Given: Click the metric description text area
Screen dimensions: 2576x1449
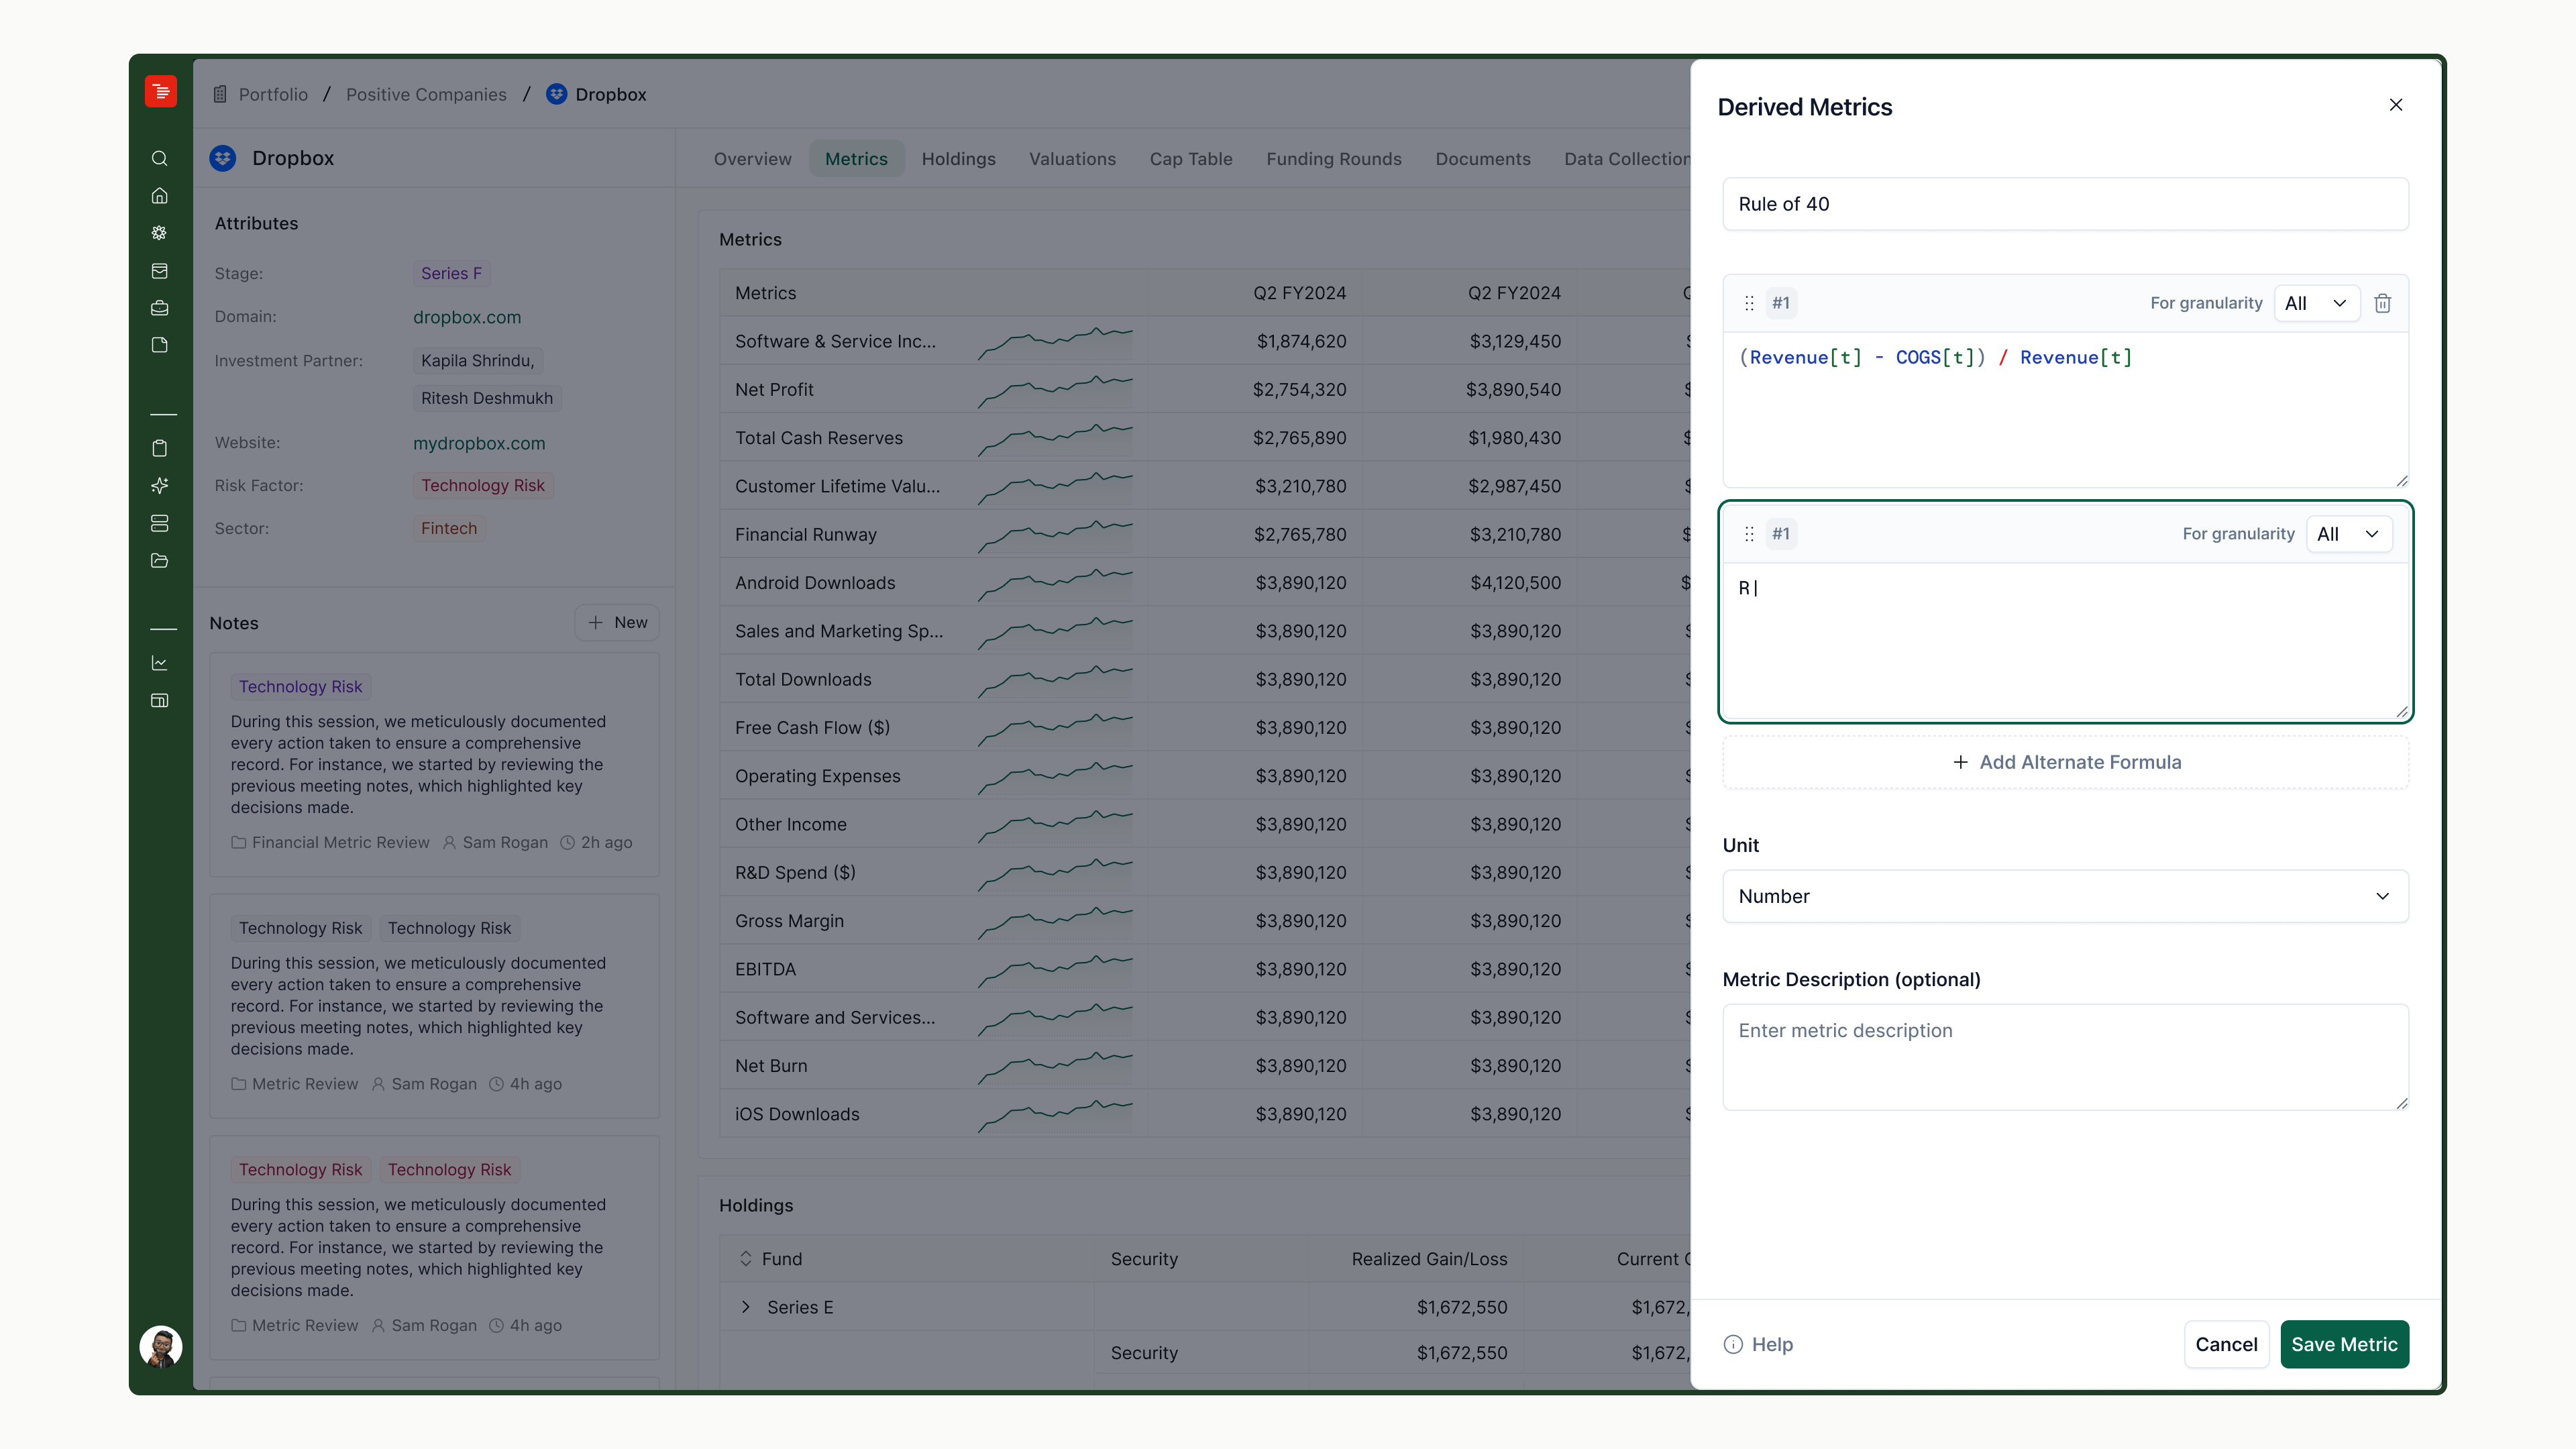Looking at the screenshot, I should (x=2065, y=1057).
